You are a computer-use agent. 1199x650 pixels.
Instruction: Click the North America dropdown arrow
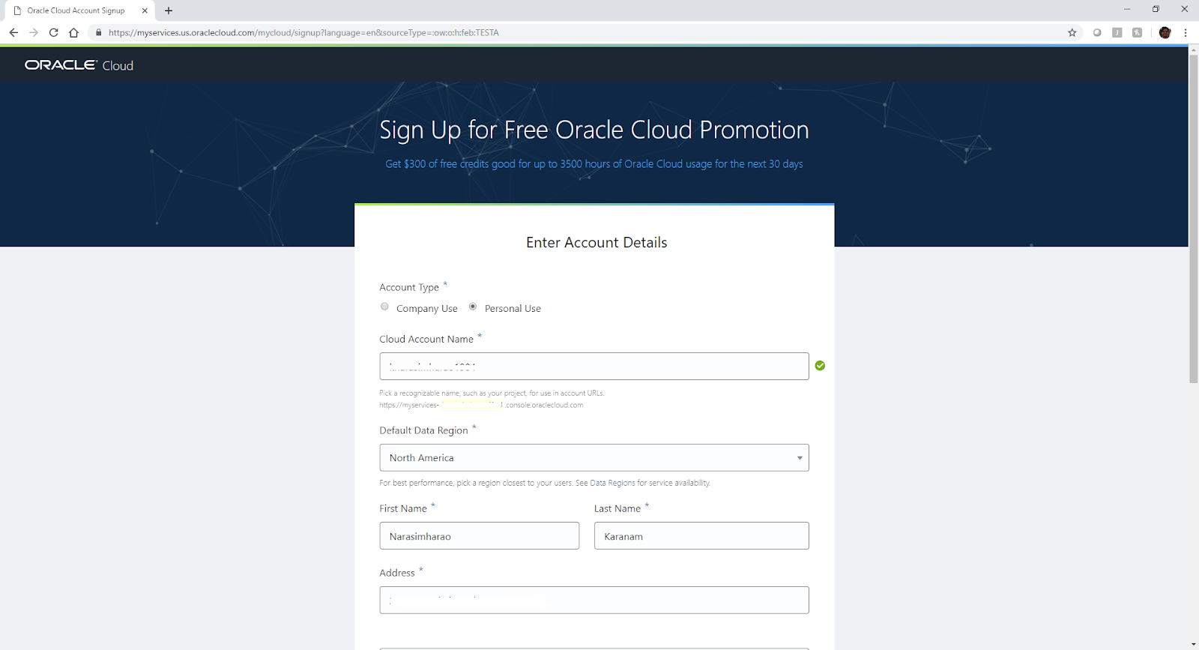pyautogui.click(x=800, y=458)
